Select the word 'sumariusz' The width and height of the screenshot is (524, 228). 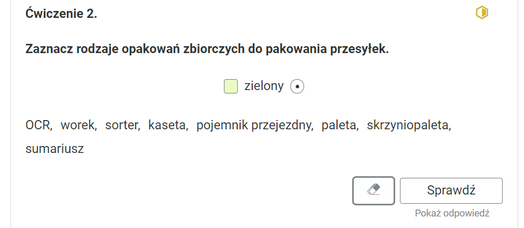coord(54,148)
